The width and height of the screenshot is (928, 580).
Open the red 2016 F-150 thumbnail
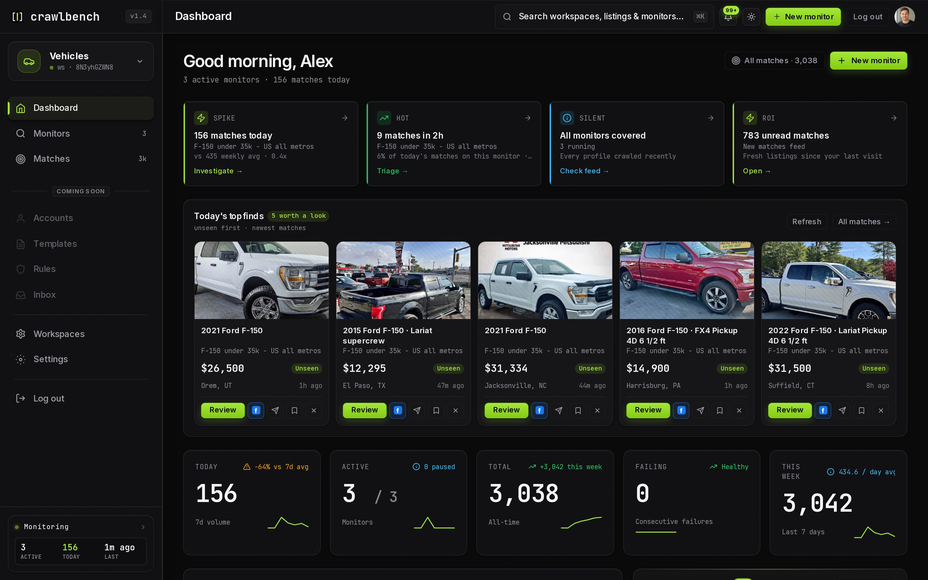[x=687, y=280]
